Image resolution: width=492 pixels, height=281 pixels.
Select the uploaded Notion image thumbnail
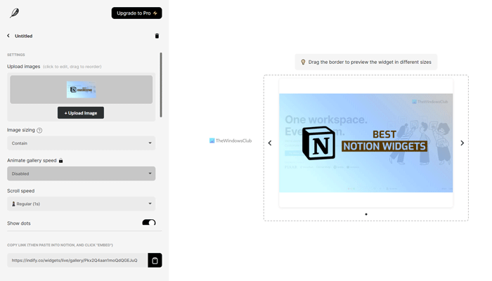(82, 90)
